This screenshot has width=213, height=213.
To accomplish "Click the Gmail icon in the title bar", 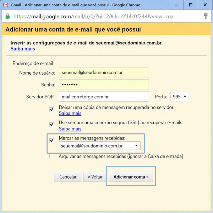I will [x=6, y=5].
